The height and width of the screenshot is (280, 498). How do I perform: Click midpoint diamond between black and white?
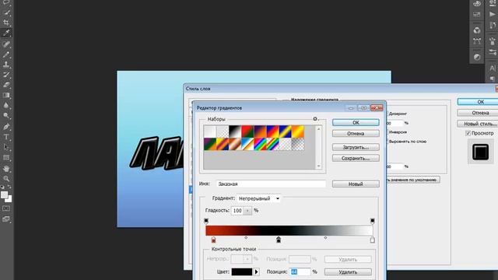(x=325, y=237)
